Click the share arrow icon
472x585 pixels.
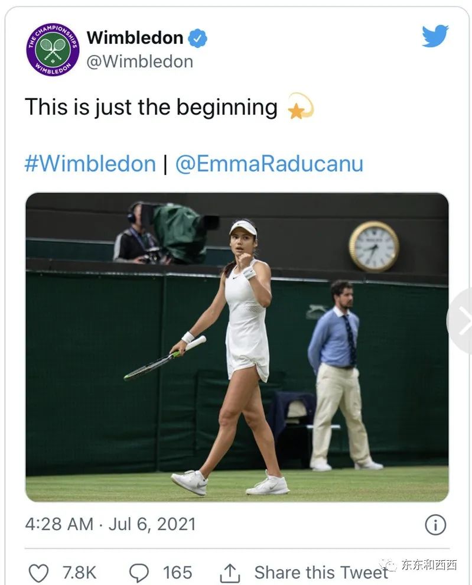pyautogui.click(x=230, y=573)
